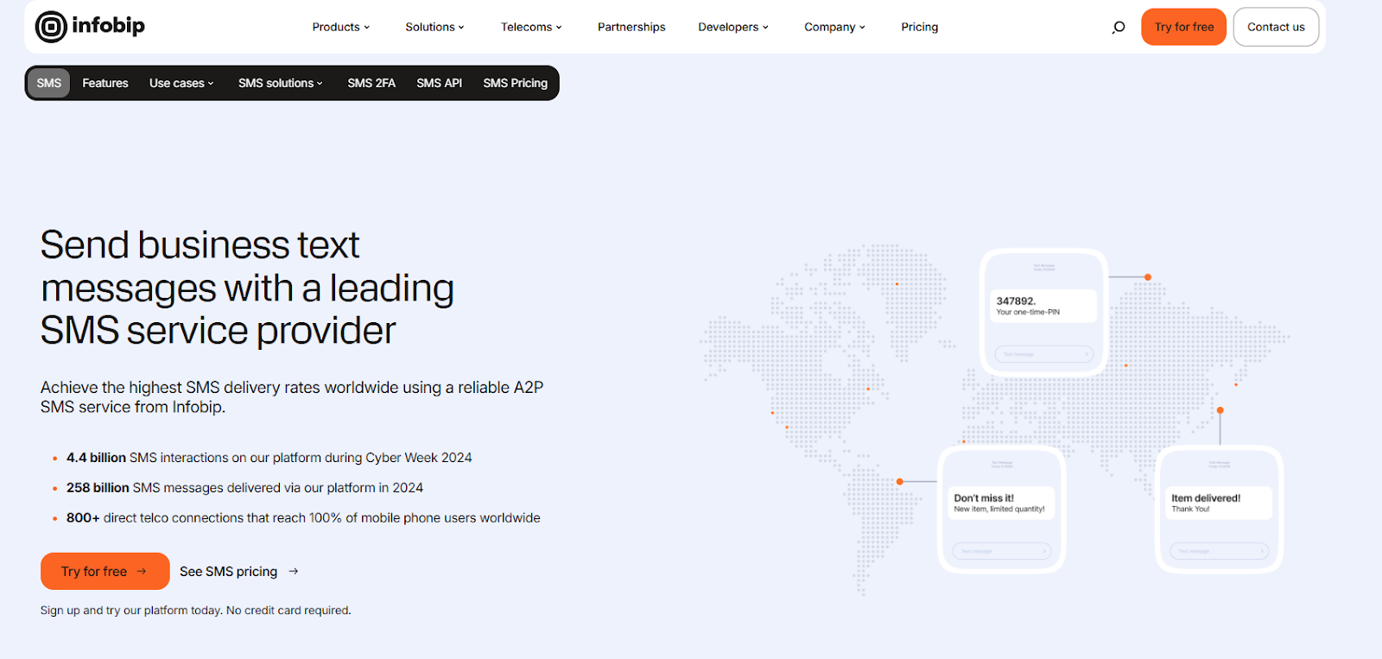Open the Partnerships page
The width and height of the screenshot is (1382, 659).
point(631,27)
